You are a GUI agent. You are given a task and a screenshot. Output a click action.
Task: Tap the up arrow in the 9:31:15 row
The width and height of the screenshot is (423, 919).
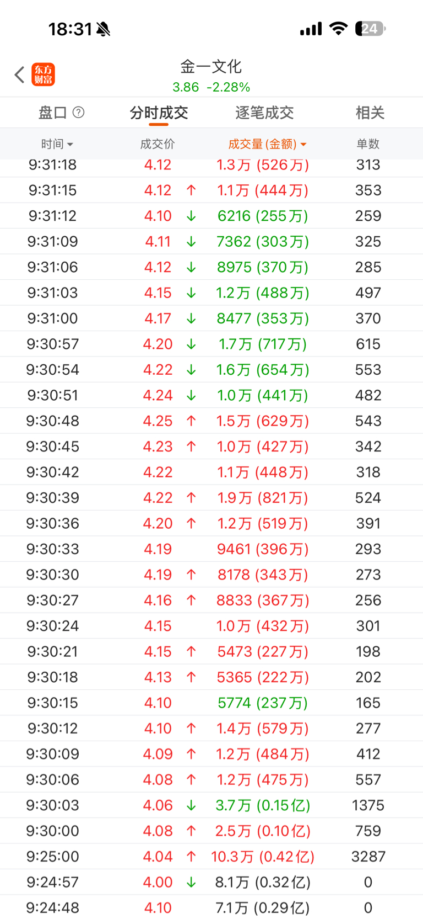[x=191, y=190]
